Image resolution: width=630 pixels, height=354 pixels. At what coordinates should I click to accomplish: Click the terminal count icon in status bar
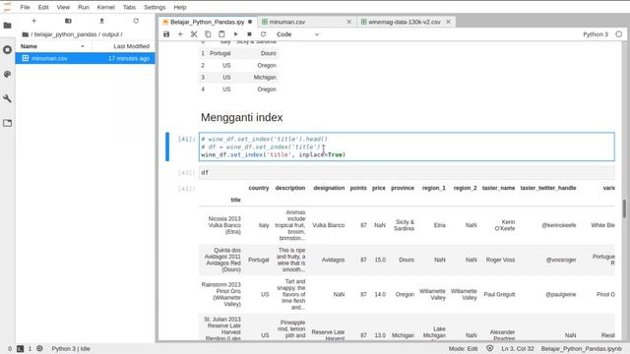20,349
